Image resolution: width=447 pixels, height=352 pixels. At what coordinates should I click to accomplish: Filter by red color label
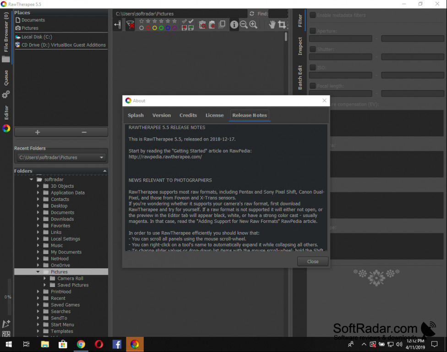[x=148, y=28]
